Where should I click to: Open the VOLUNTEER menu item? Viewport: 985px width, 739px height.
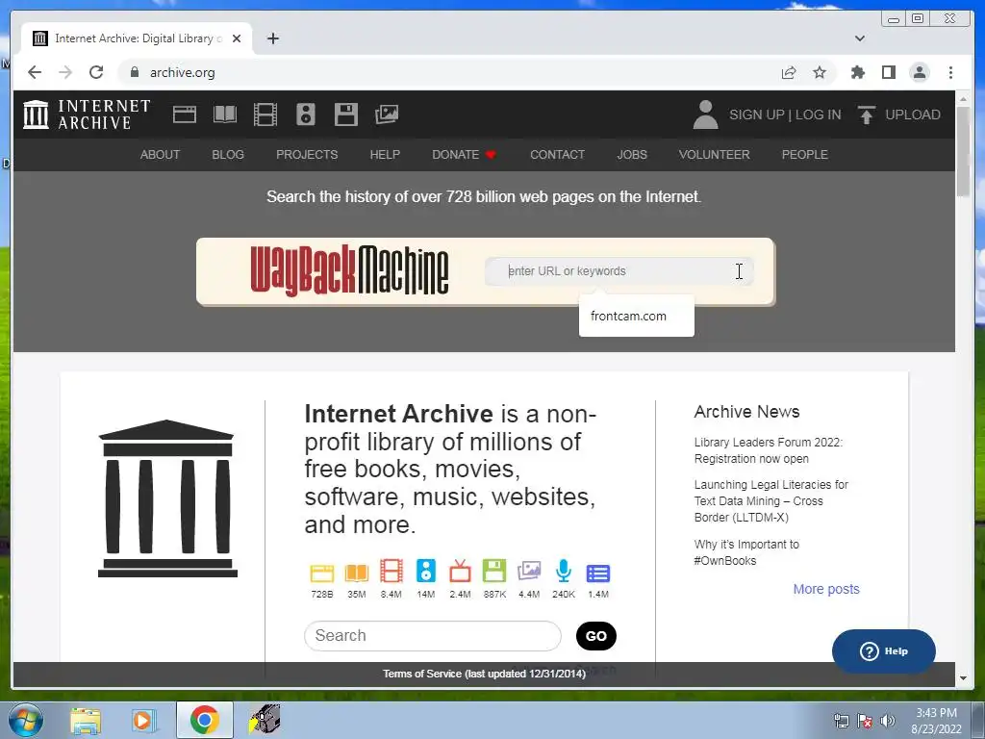click(714, 155)
